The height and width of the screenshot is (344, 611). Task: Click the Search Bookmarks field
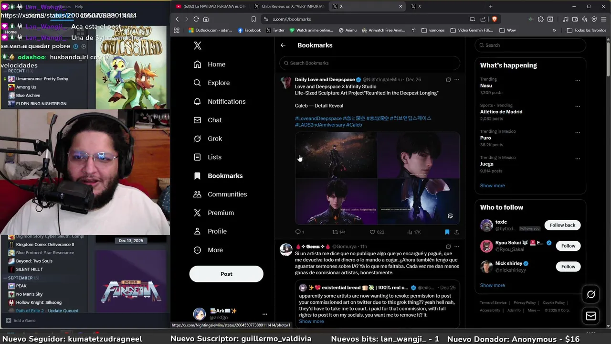[369, 63]
